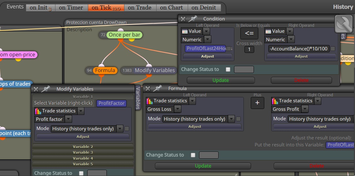The image size is (355, 176).
Task: Open Mode dropdown in Formula Left Operand
Action: coord(232,119)
